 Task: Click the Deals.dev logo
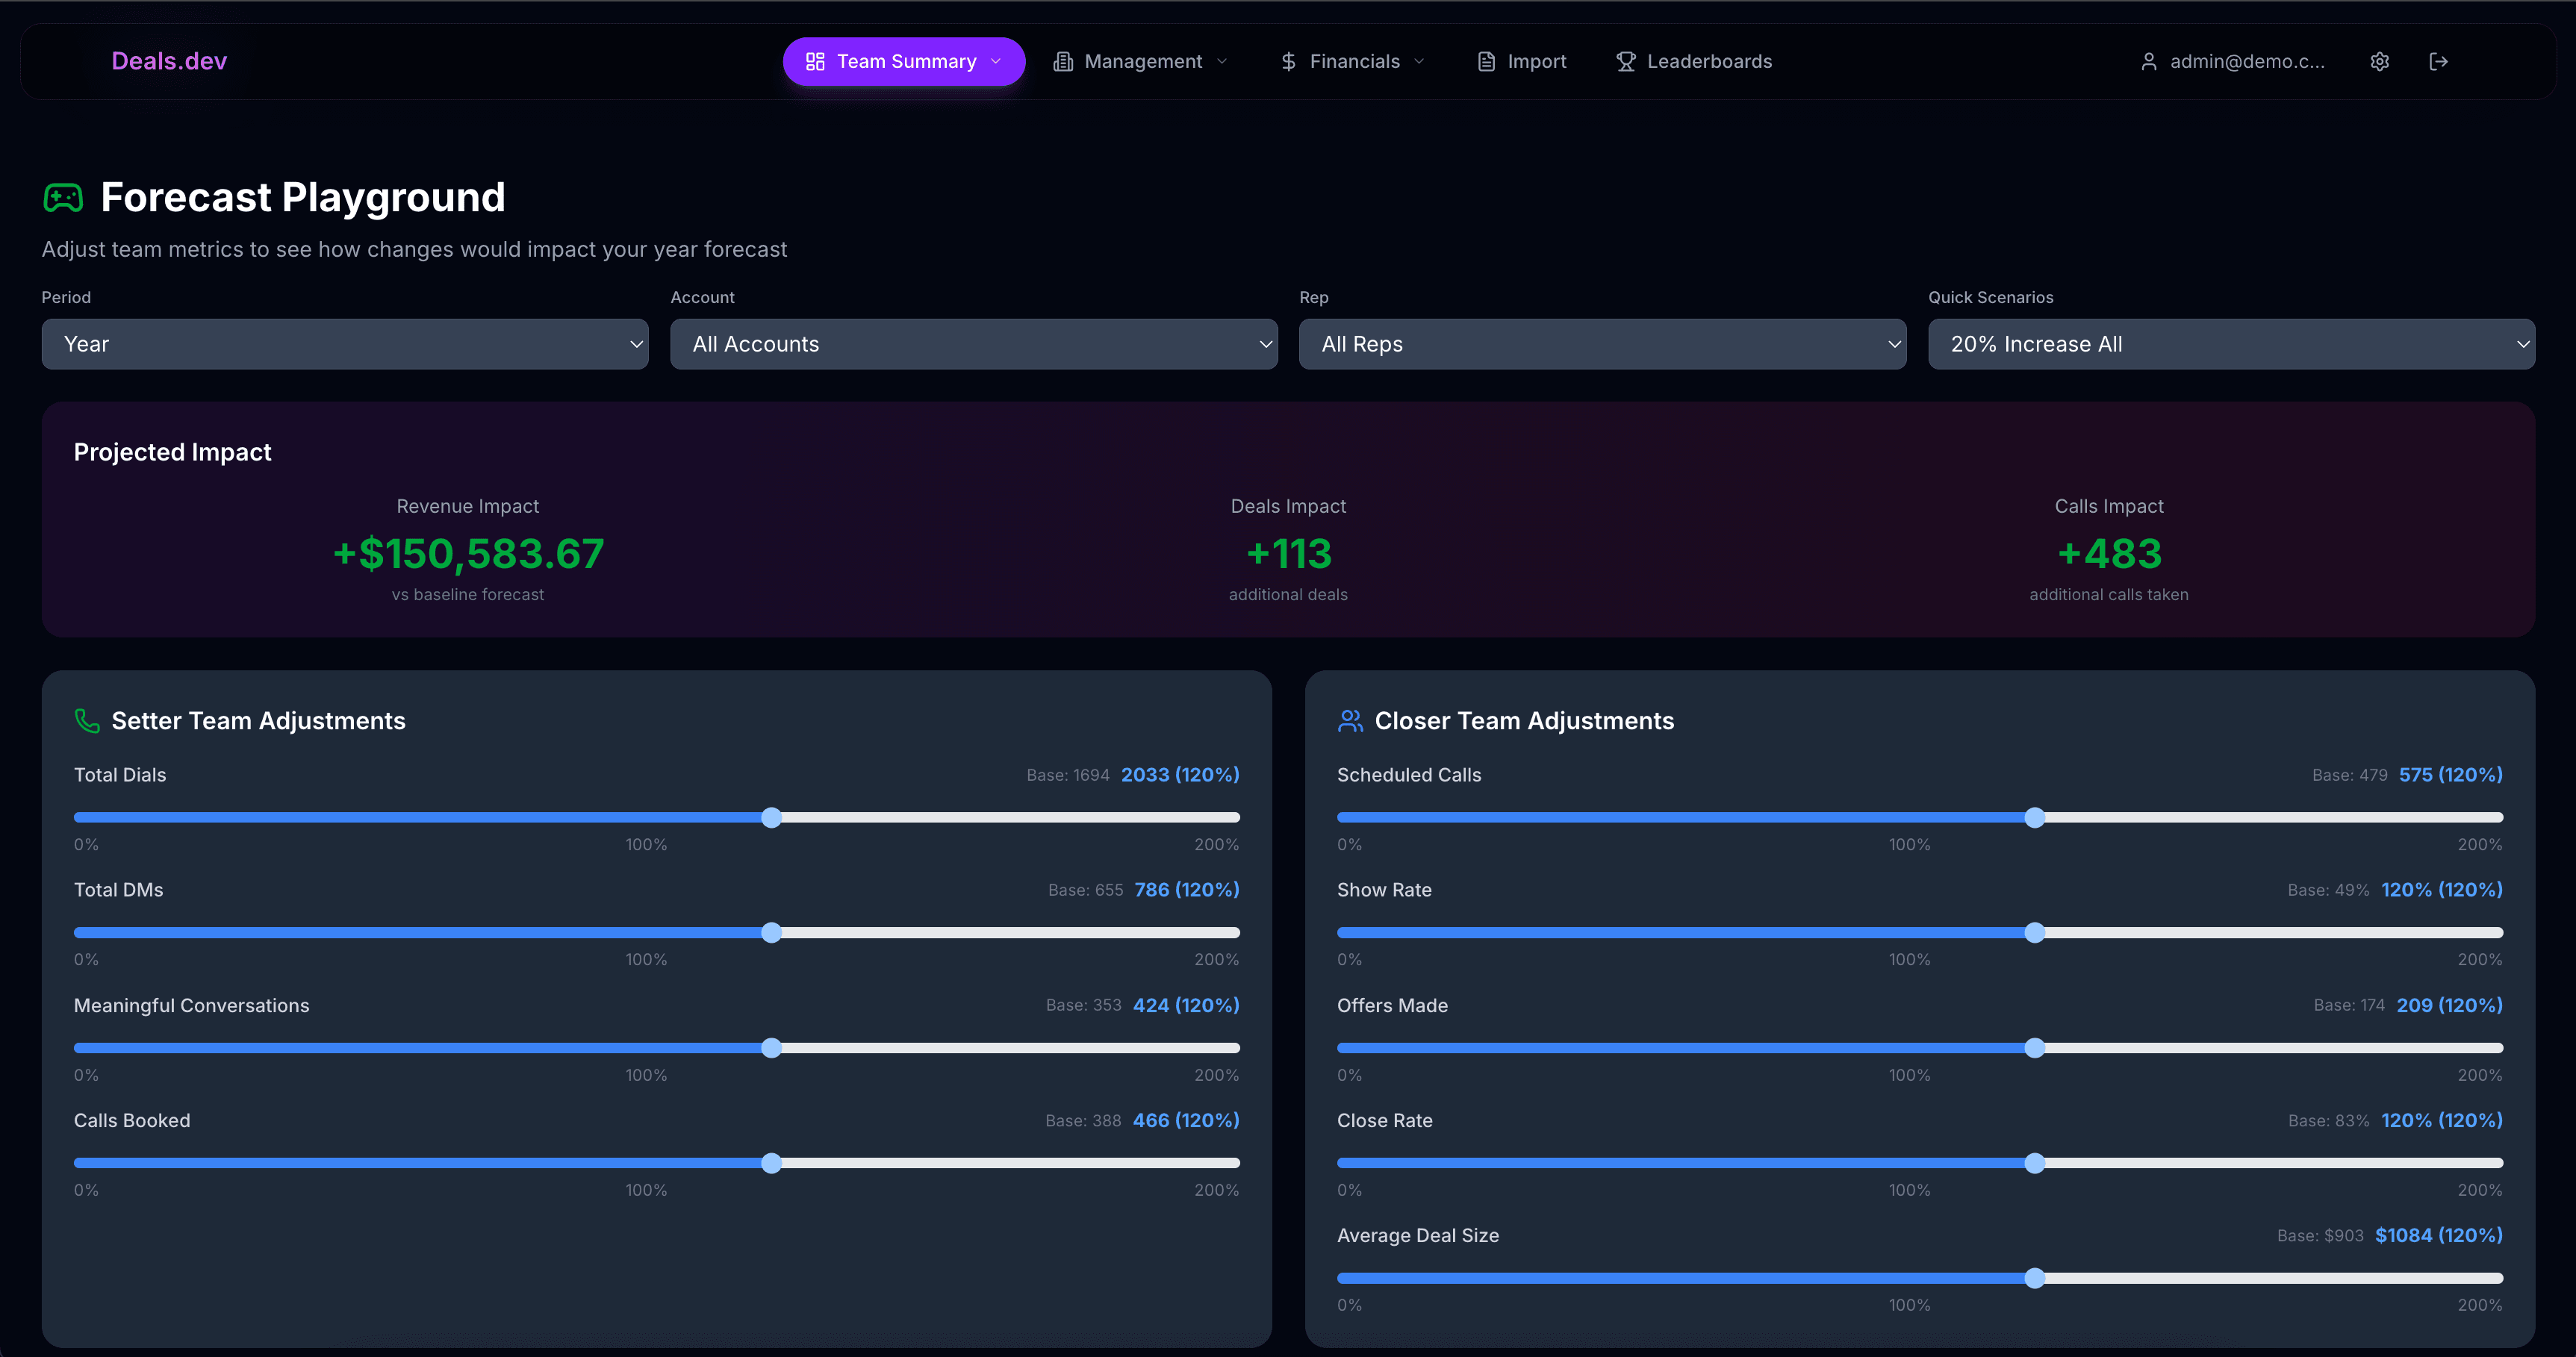169,61
